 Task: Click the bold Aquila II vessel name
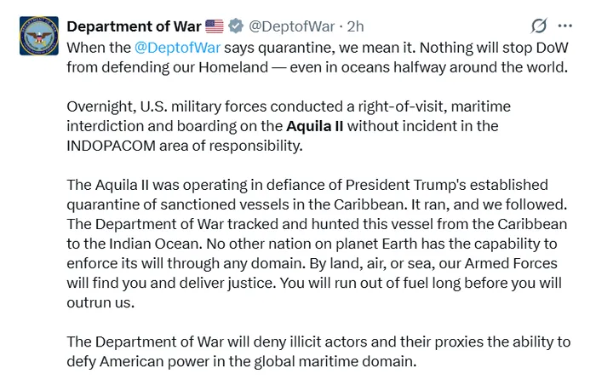[x=313, y=127]
